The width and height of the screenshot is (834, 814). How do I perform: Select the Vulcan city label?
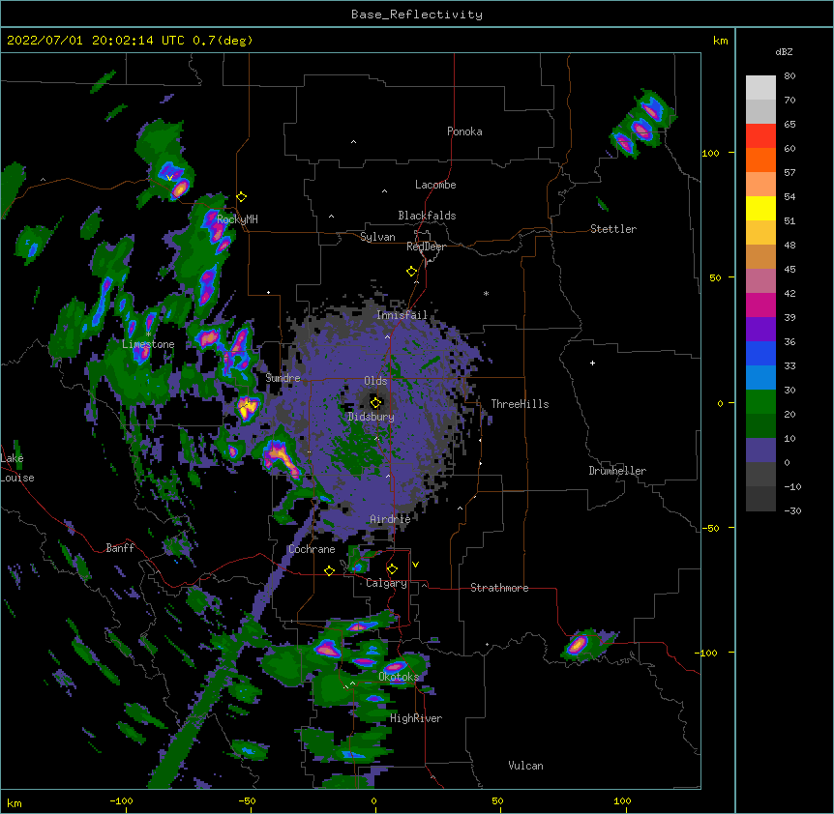click(x=525, y=766)
